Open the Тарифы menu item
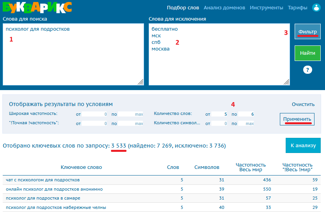The width and height of the screenshot is (325, 212). pos(297,8)
